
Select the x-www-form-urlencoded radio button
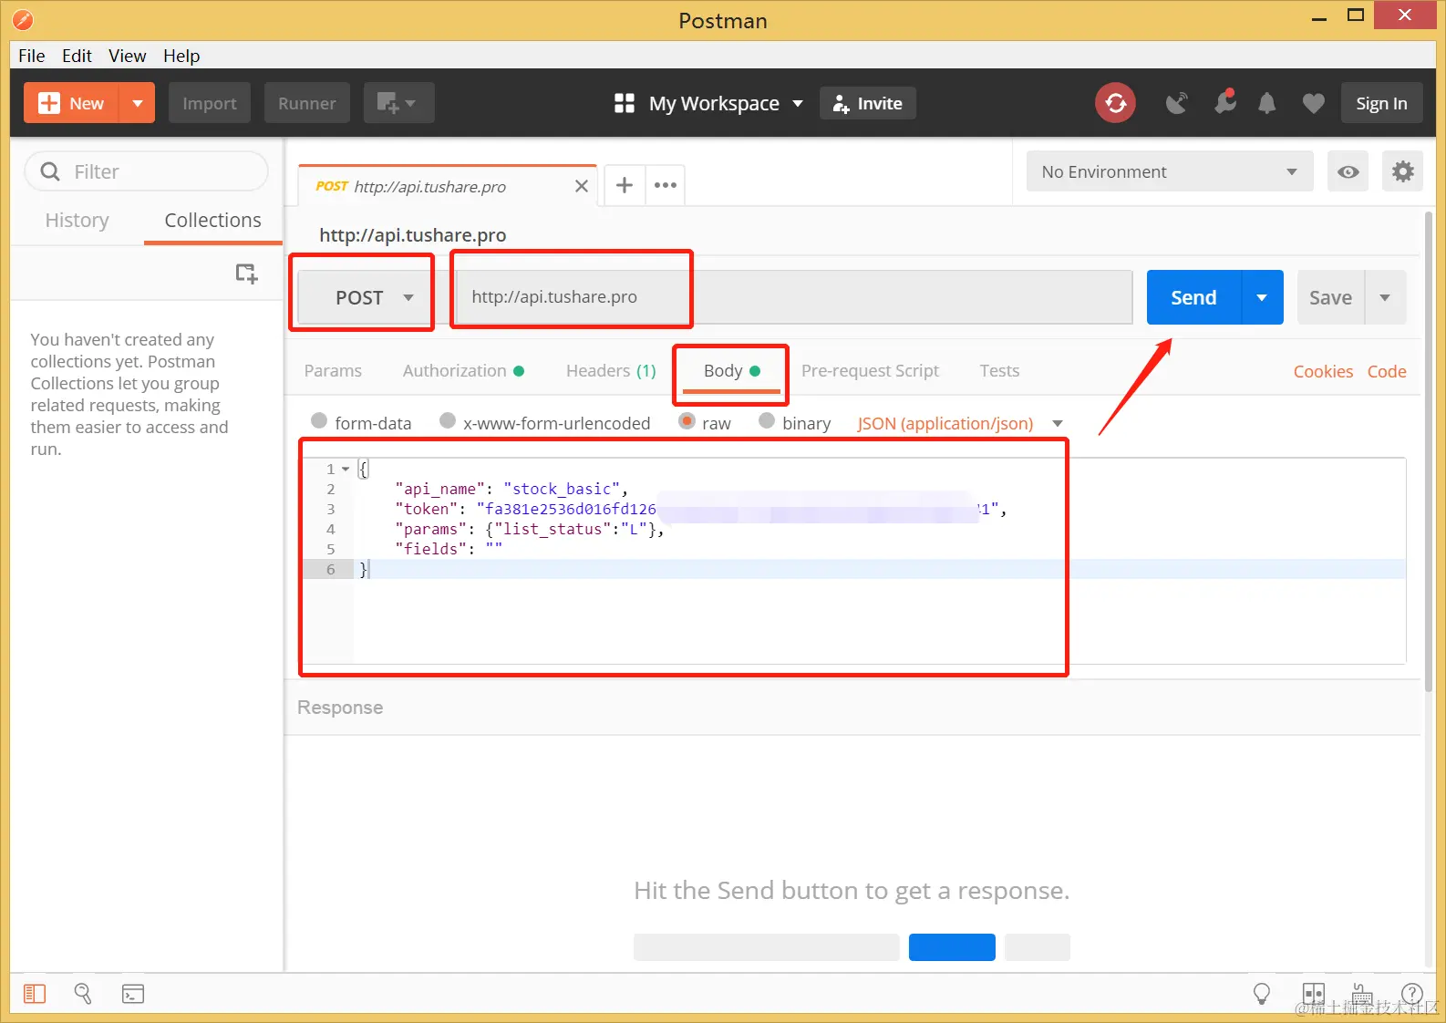pyautogui.click(x=448, y=420)
